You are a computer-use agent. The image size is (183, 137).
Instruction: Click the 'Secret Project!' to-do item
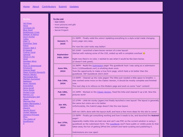tap(61, 30)
